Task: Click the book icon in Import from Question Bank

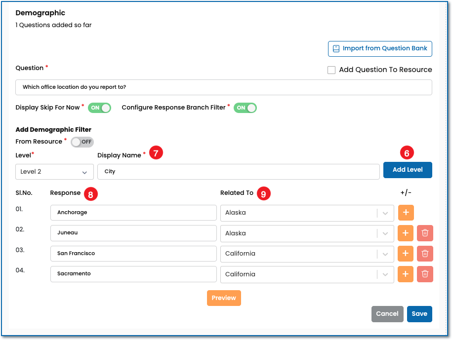Action: click(x=336, y=48)
